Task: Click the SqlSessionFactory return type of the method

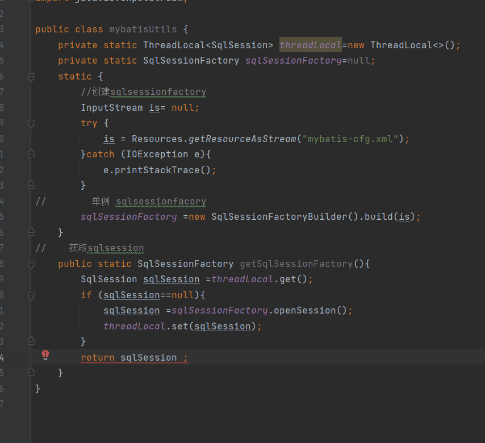Action: point(185,264)
